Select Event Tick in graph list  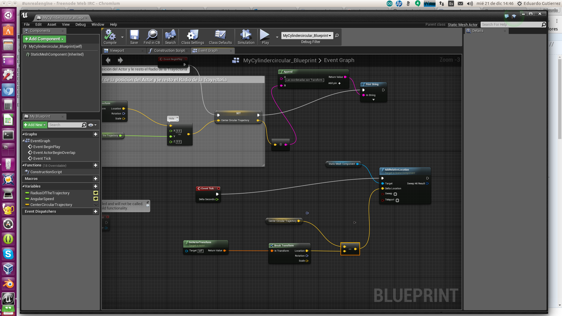pos(42,158)
